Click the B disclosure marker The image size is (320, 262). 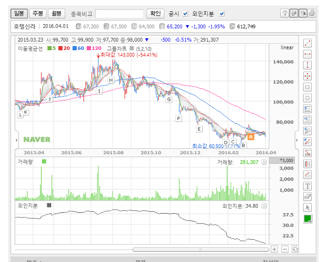[x=243, y=146]
